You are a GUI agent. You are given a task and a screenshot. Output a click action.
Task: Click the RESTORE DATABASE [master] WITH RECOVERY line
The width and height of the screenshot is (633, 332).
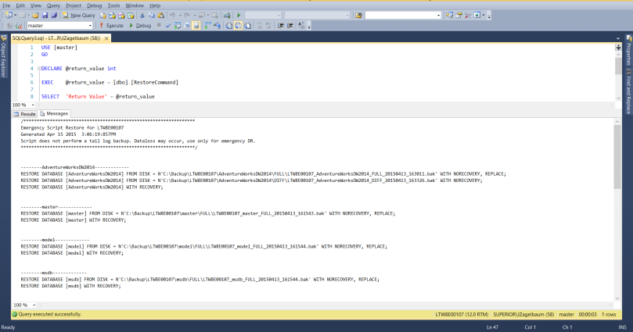(x=73, y=220)
